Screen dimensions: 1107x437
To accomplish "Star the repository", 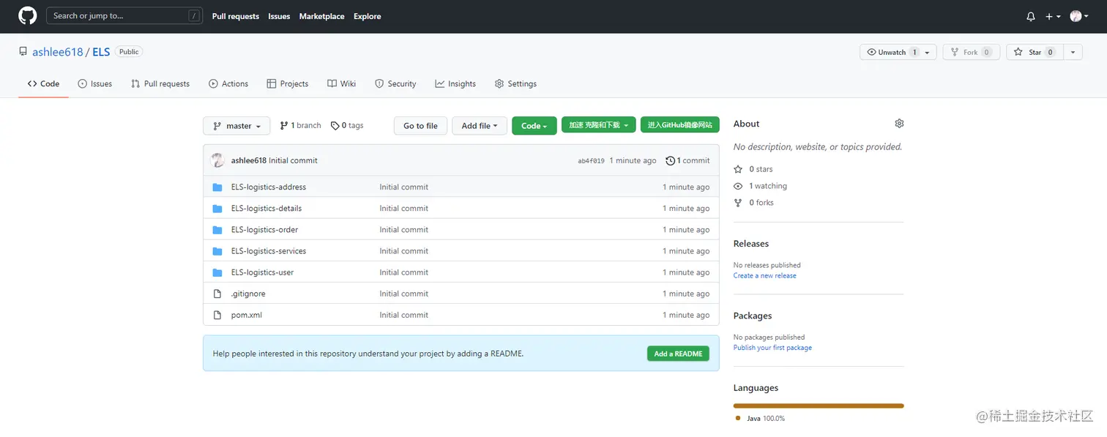I will click(1035, 52).
